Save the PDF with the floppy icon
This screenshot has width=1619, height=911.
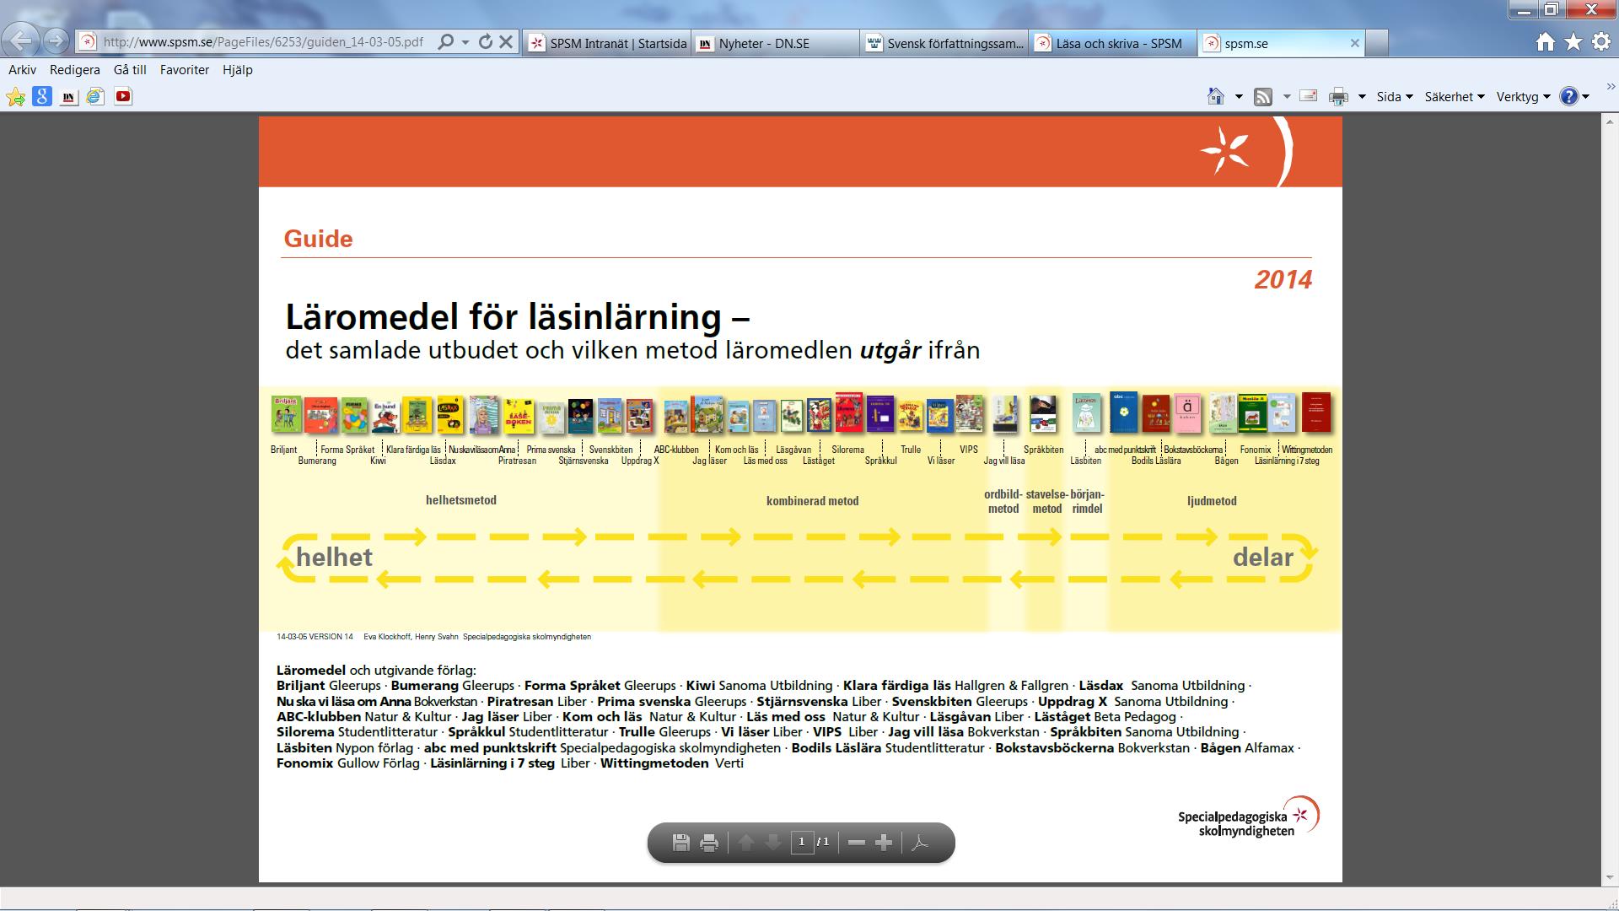(x=681, y=842)
